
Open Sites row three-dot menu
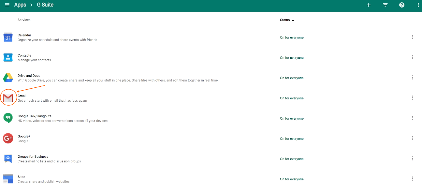tap(412, 179)
